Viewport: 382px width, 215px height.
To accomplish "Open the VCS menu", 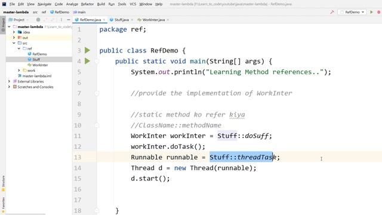I will 133,4.
